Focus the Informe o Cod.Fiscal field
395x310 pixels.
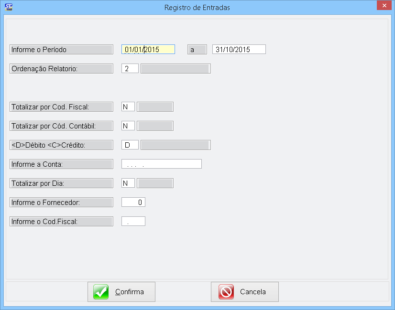click(x=133, y=222)
